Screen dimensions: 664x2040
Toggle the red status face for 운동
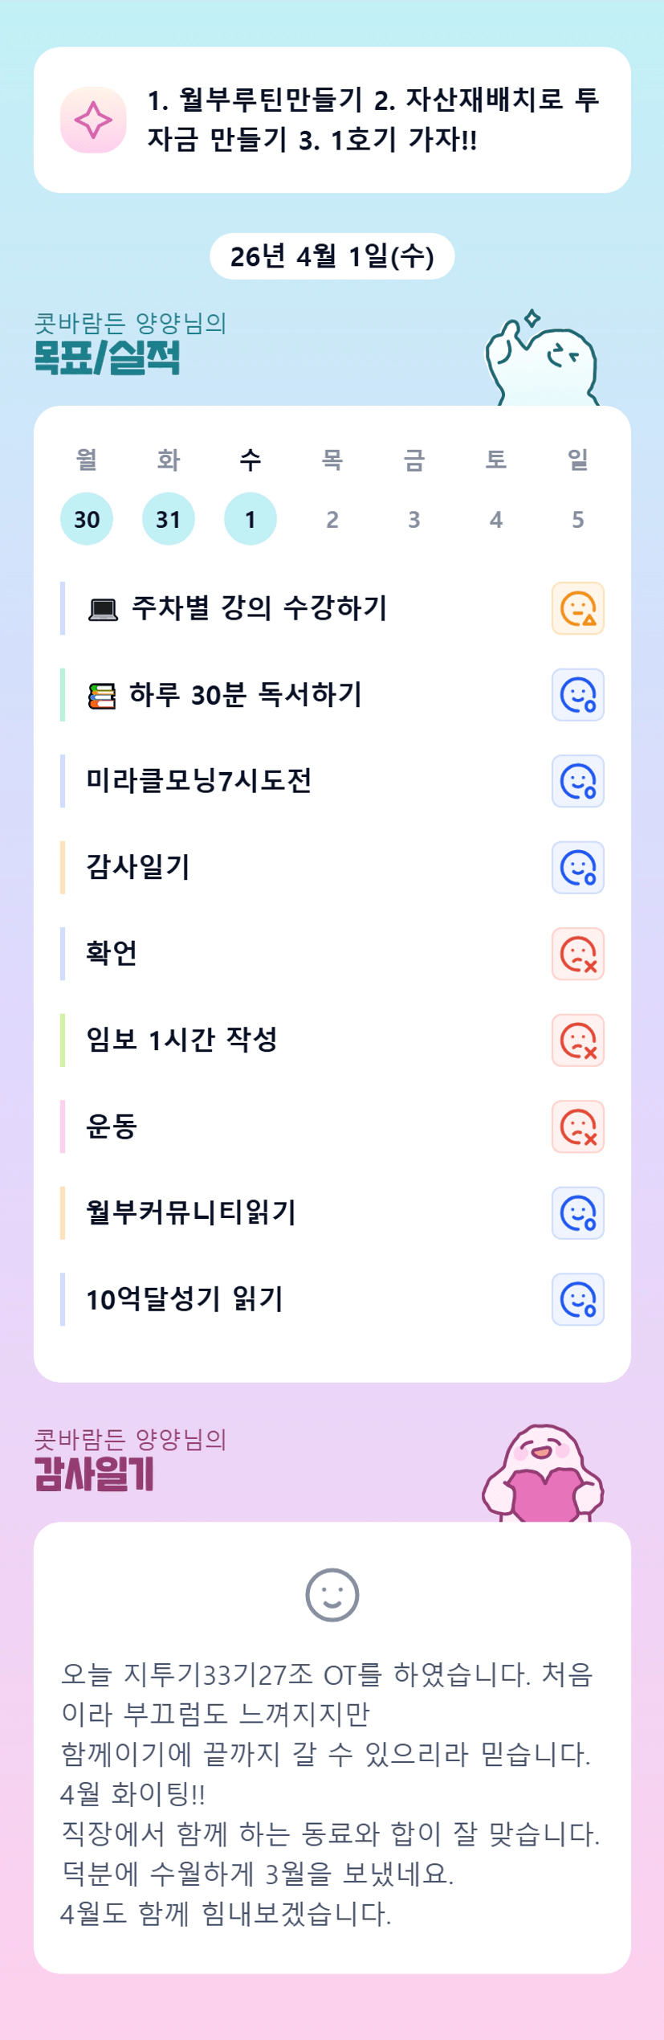[x=577, y=1126]
